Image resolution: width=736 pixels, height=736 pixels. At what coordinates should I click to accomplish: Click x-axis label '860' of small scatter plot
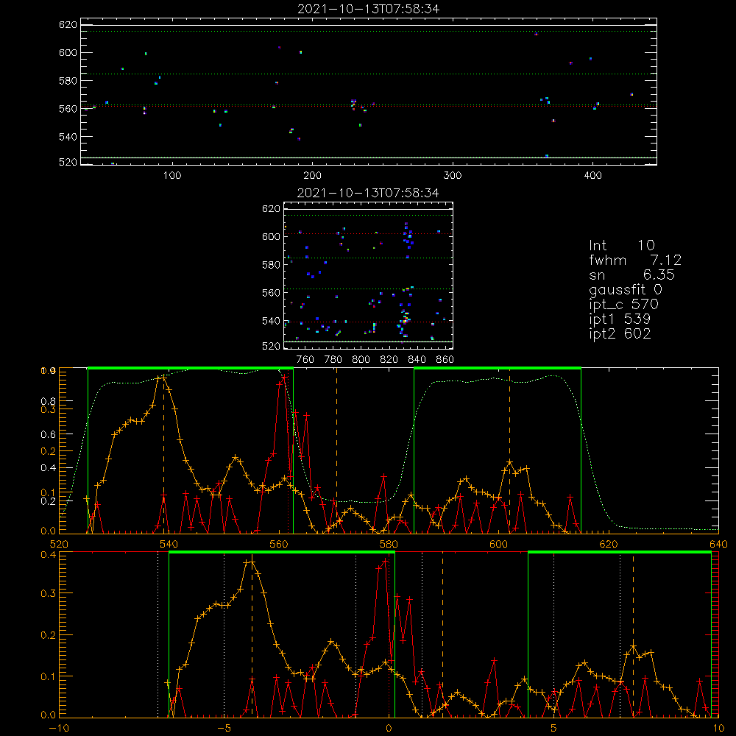(x=445, y=360)
